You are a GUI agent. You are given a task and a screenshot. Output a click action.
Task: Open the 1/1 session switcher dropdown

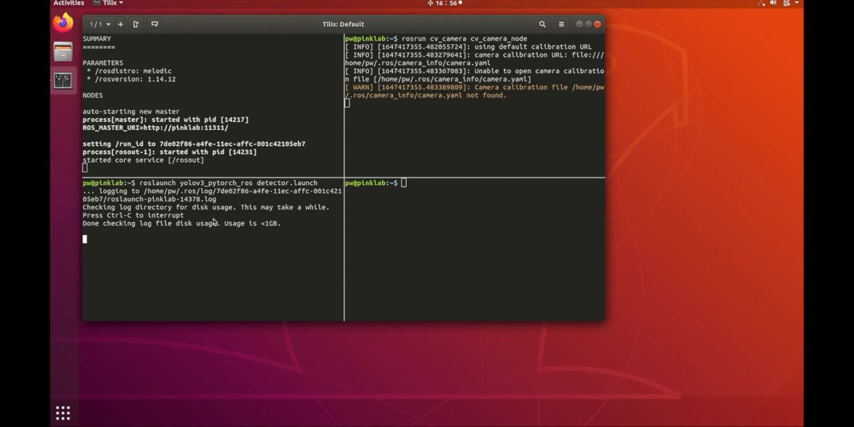[x=100, y=24]
